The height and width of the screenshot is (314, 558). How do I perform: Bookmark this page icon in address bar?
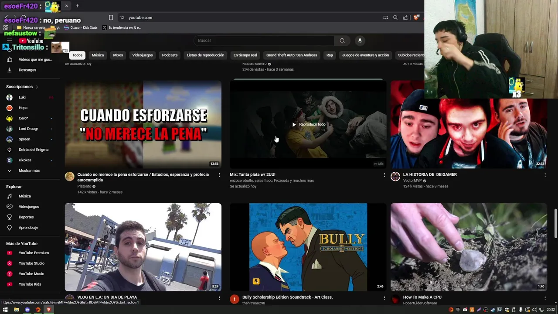[x=111, y=17]
